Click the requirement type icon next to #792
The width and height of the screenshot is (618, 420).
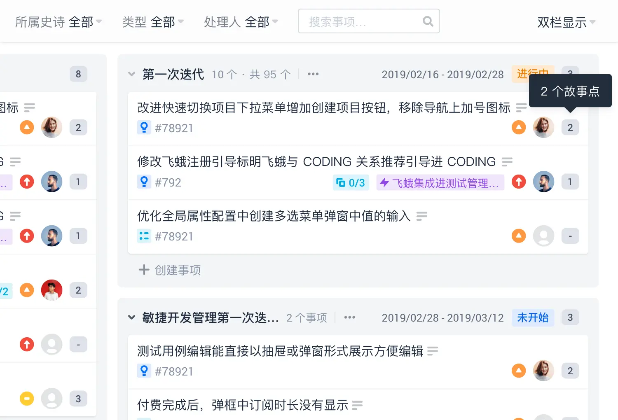(x=144, y=182)
